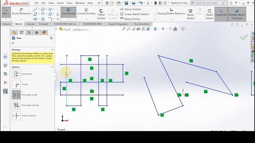Select the sketch Point tool
This screenshot has width=255, height=143.
[58, 19]
